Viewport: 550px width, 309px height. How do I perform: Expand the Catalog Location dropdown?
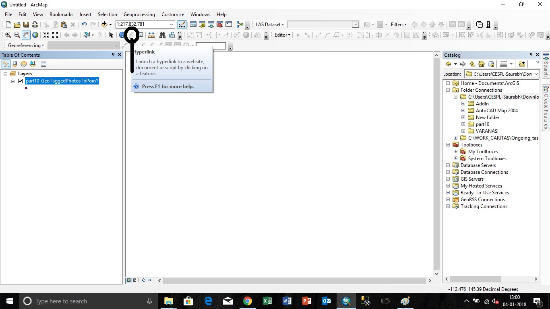pyautogui.click(x=536, y=74)
